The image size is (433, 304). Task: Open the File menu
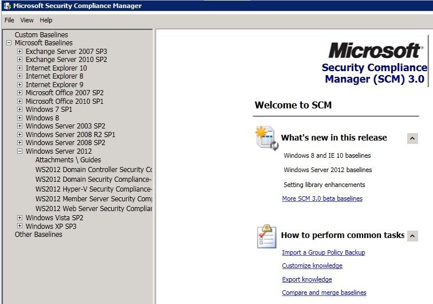(x=9, y=20)
